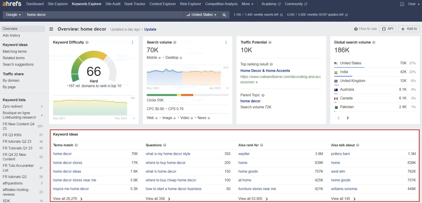Open the More navigation menu

[247, 4]
